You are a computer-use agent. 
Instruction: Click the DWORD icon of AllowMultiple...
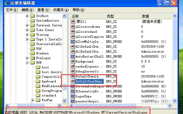coord(73,42)
